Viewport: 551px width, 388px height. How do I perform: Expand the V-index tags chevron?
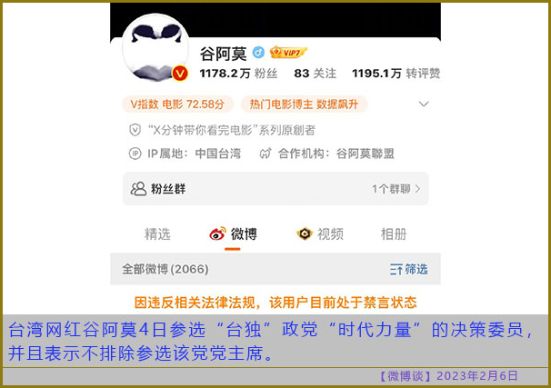424,104
